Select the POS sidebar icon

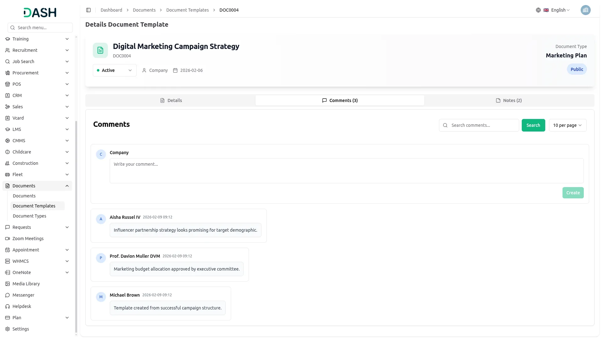pos(7,84)
